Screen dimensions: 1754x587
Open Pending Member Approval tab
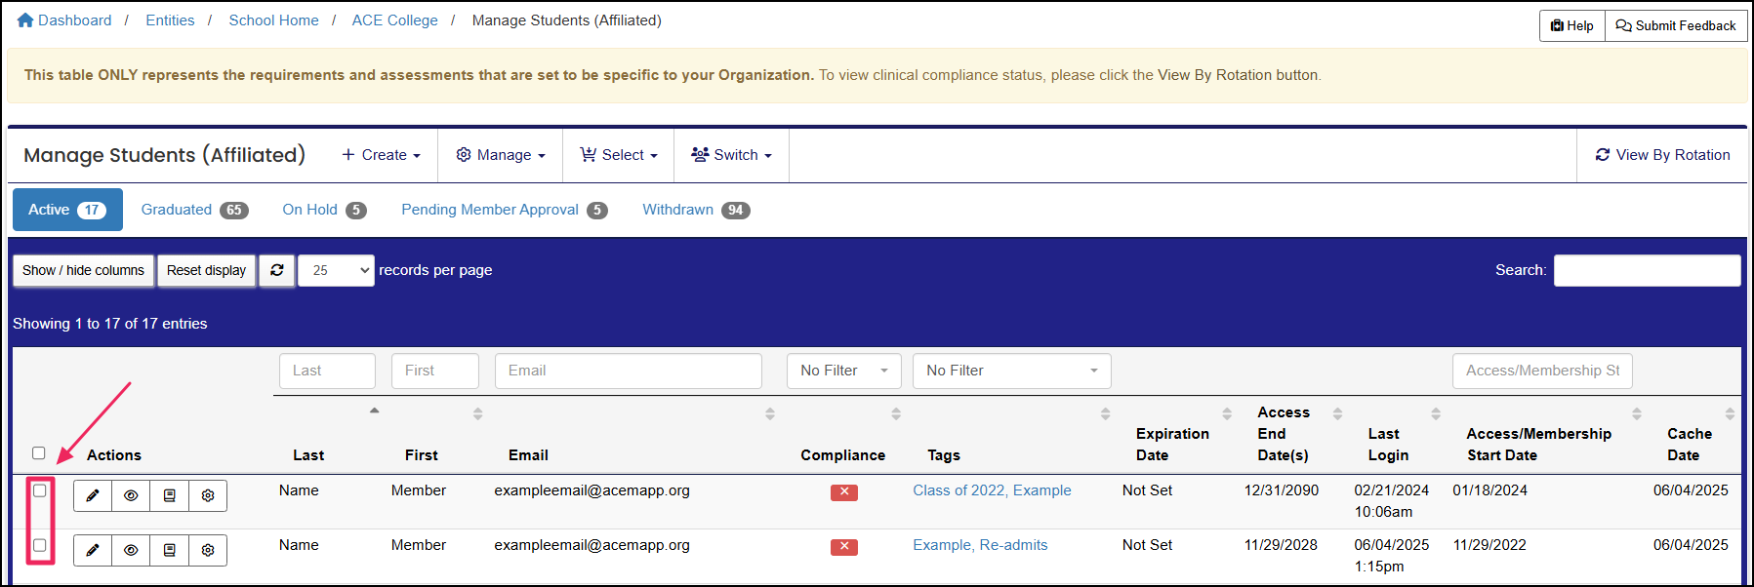point(505,210)
